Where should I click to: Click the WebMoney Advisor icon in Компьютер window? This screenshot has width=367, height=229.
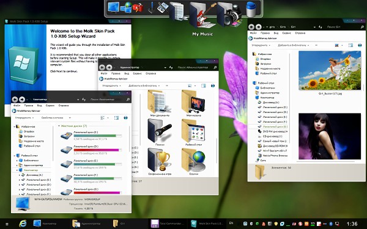(x=15, y=111)
